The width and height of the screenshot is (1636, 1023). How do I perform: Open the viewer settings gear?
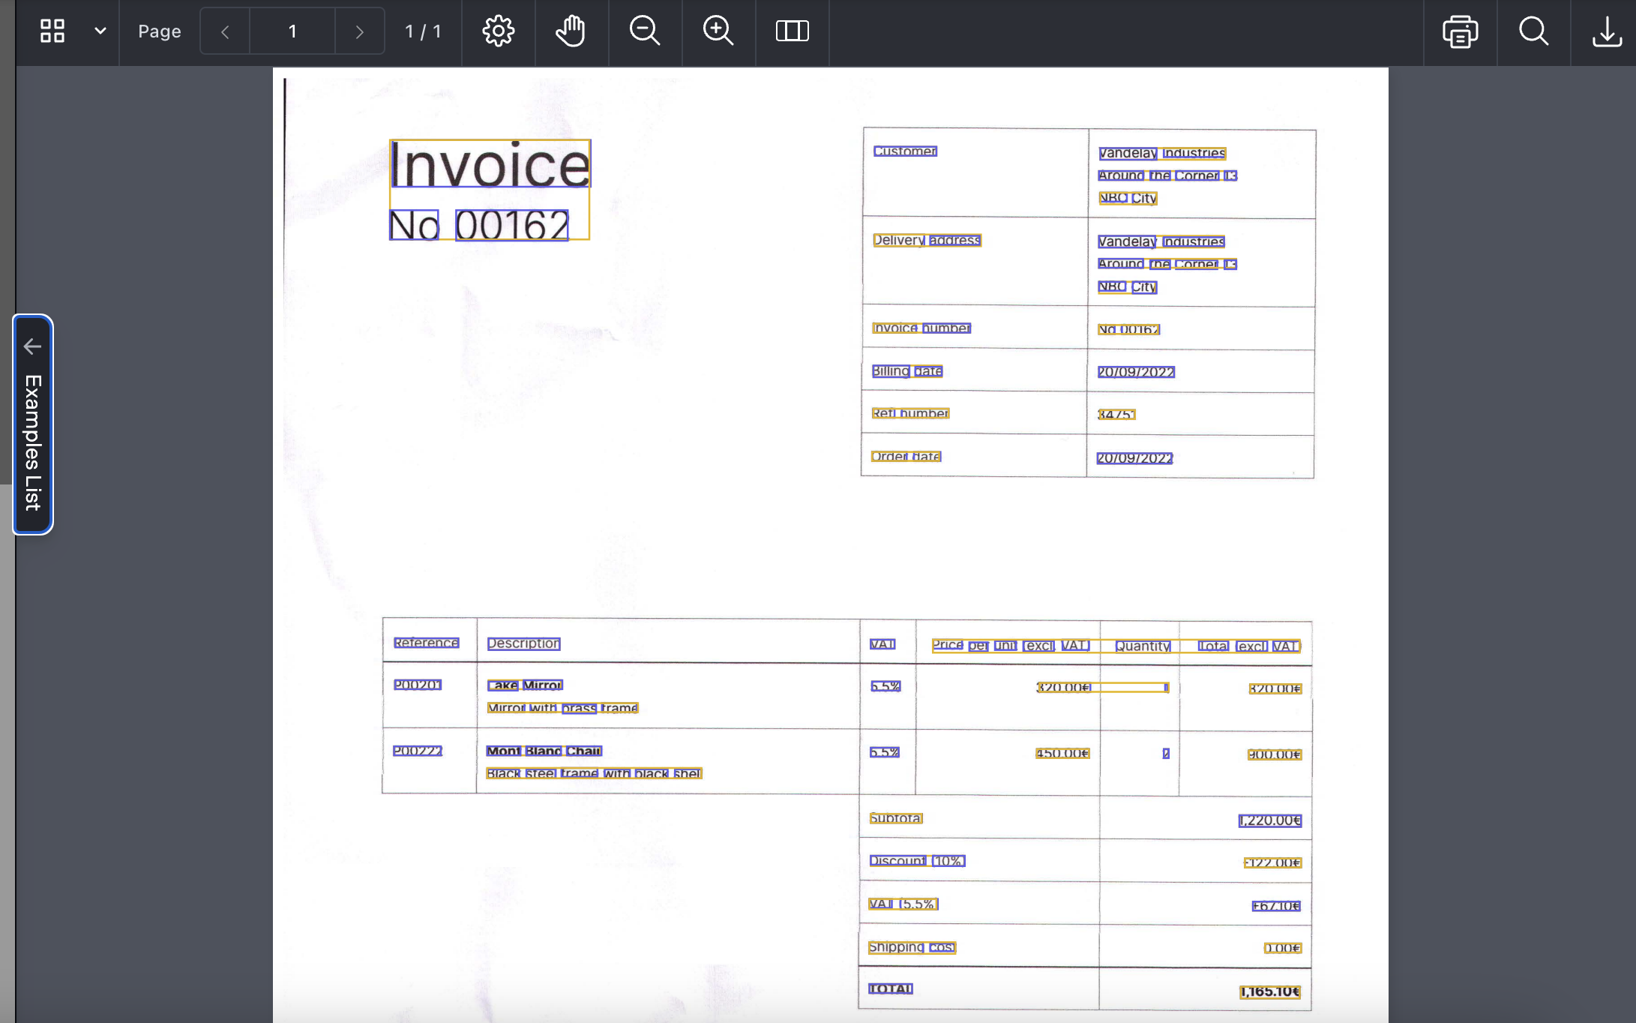click(499, 31)
